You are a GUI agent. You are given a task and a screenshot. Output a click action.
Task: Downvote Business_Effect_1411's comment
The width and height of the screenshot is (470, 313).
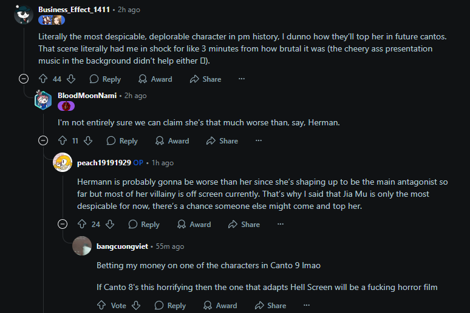[x=71, y=79]
